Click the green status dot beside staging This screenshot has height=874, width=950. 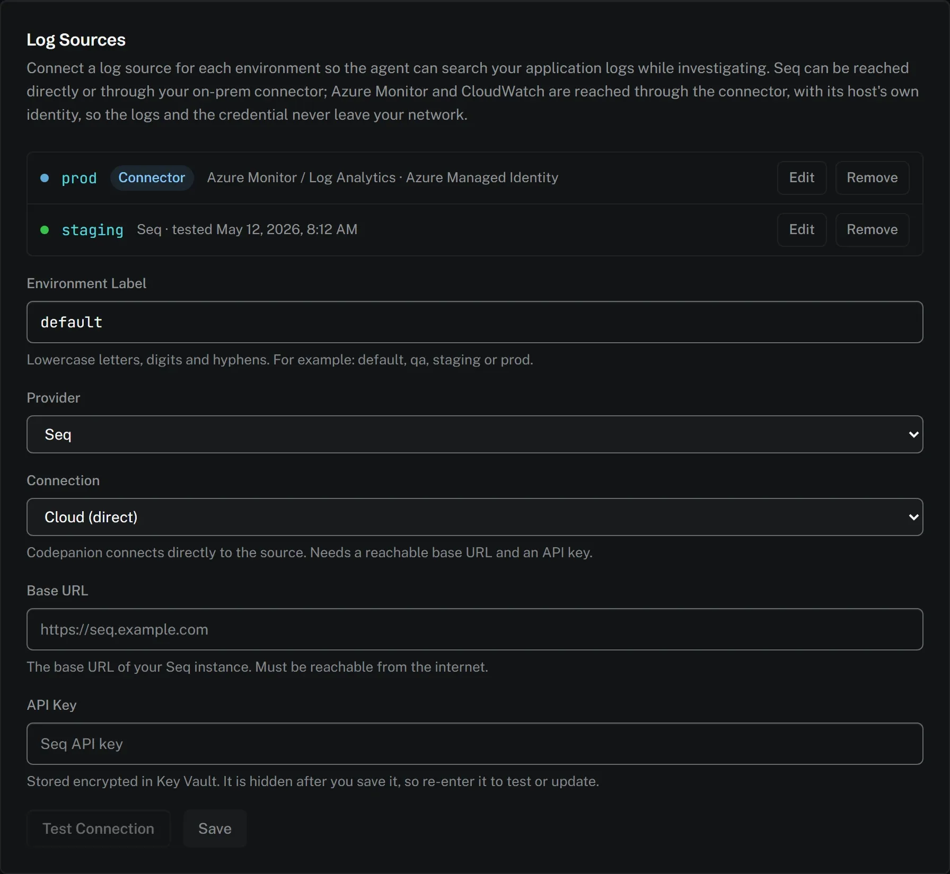[45, 230]
